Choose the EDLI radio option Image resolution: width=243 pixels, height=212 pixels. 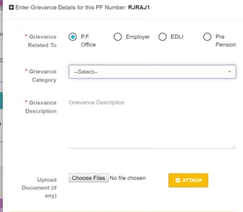pyautogui.click(x=162, y=37)
